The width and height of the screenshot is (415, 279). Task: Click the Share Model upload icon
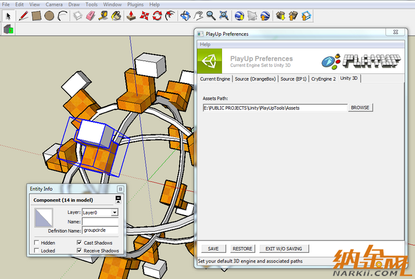point(294,16)
